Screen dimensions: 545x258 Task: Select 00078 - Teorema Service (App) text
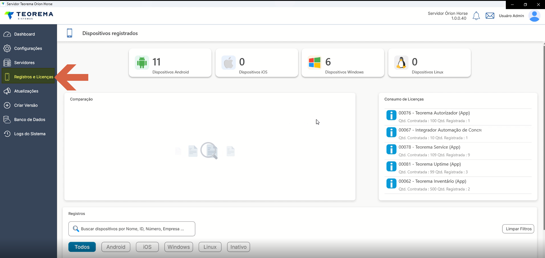click(429, 147)
